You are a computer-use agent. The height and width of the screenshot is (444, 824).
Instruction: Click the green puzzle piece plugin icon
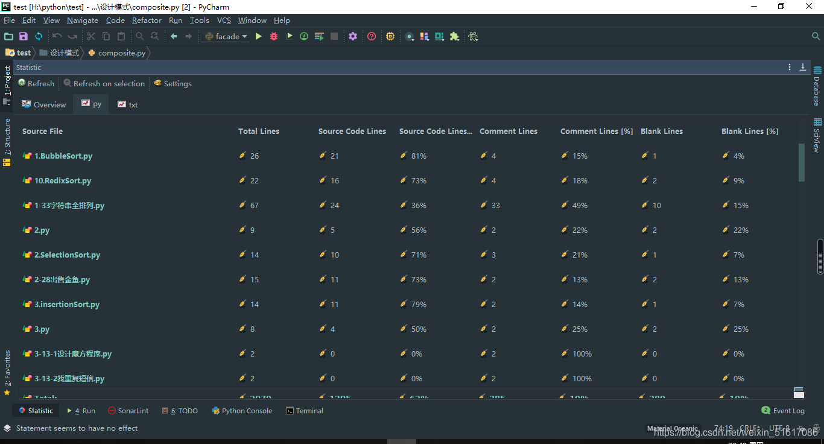454,37
